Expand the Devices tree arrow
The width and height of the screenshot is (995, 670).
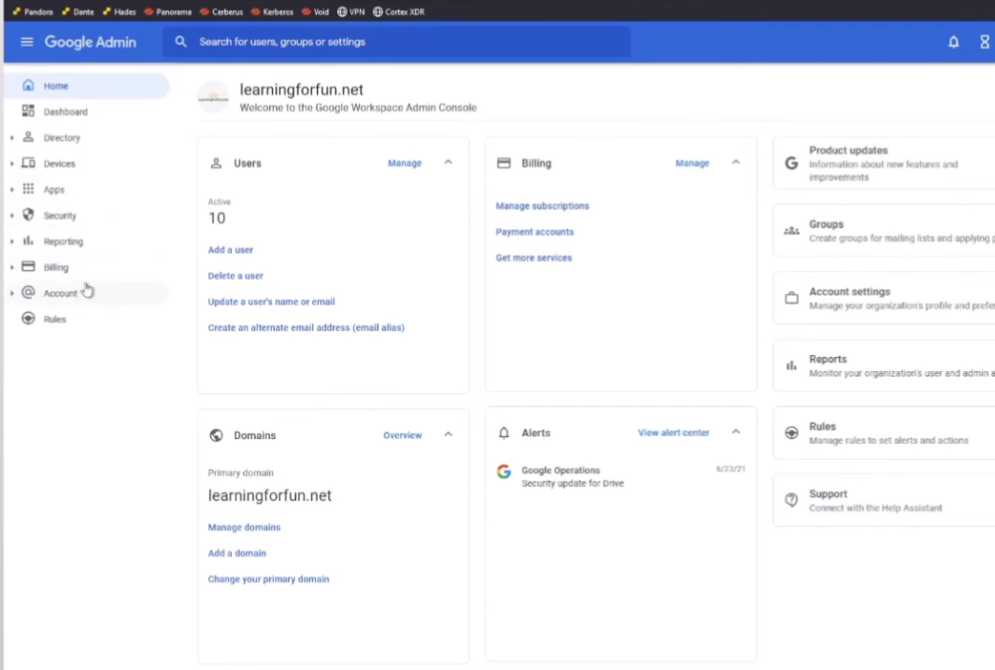coord(11,164)
